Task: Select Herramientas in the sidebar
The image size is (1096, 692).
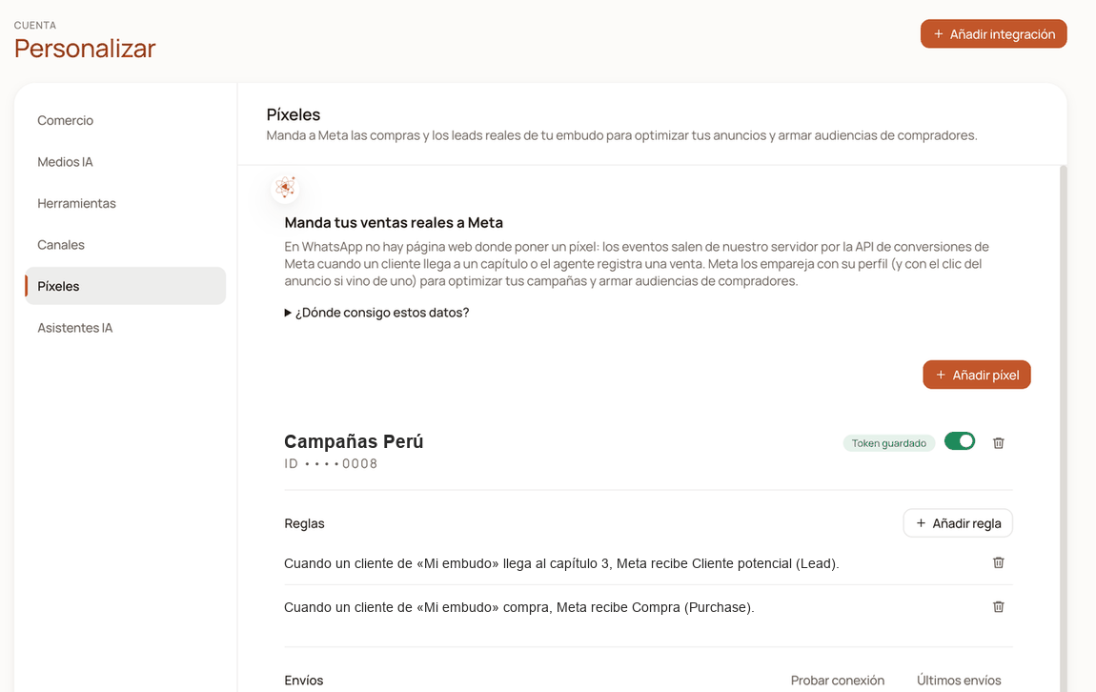Action: coord(125,203)
